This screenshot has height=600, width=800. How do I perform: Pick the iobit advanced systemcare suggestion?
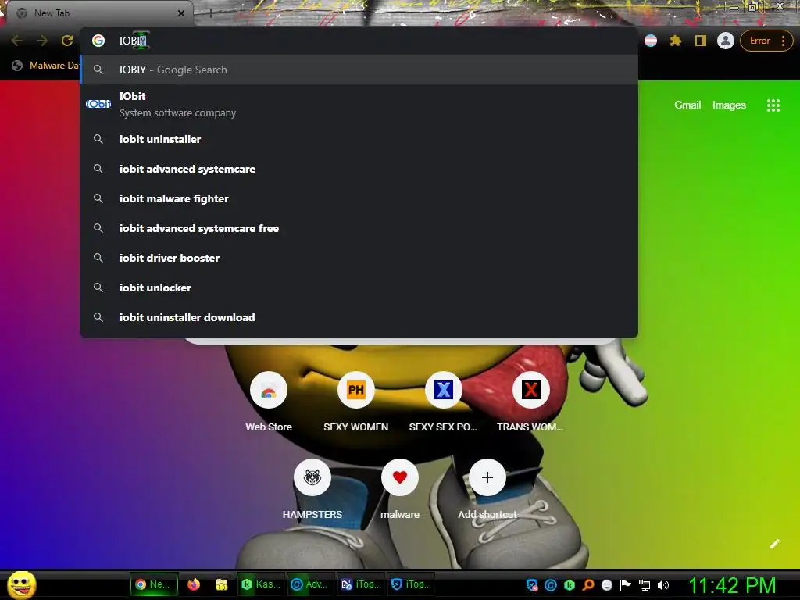[x=359, y=169]
